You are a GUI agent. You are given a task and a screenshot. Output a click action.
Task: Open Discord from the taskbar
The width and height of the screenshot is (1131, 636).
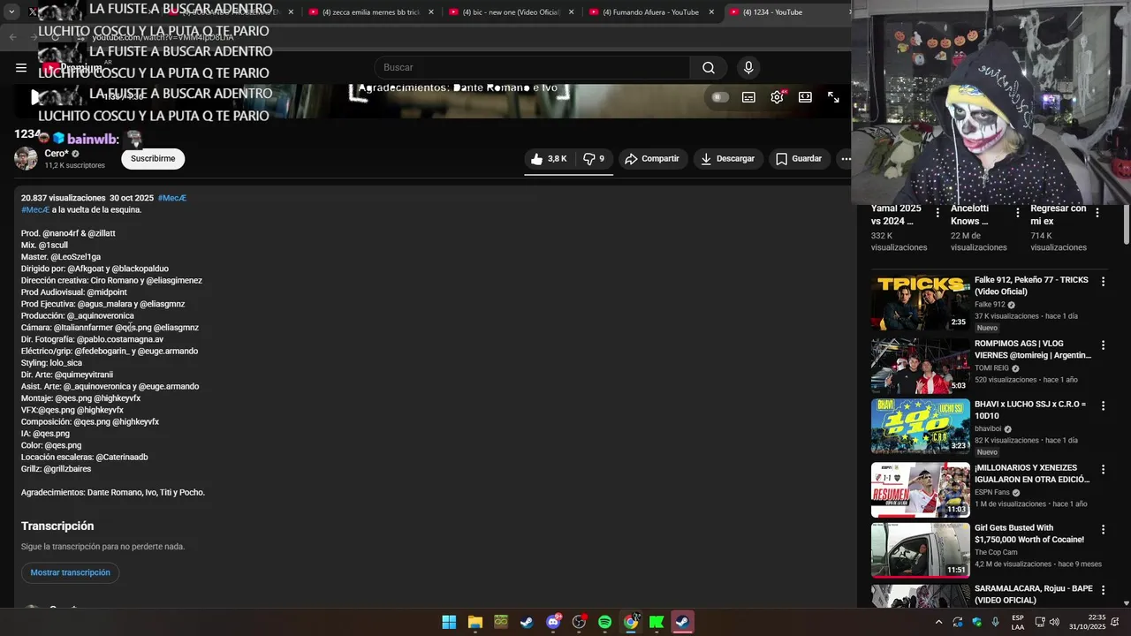click(x=553, y=622)
